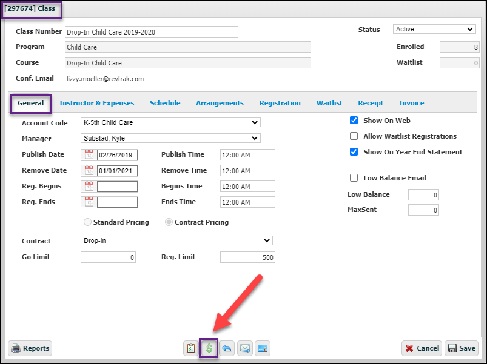487x364 pixels.
Task: Open the Reg. Ends calendar picker
Action: (89, 202)
